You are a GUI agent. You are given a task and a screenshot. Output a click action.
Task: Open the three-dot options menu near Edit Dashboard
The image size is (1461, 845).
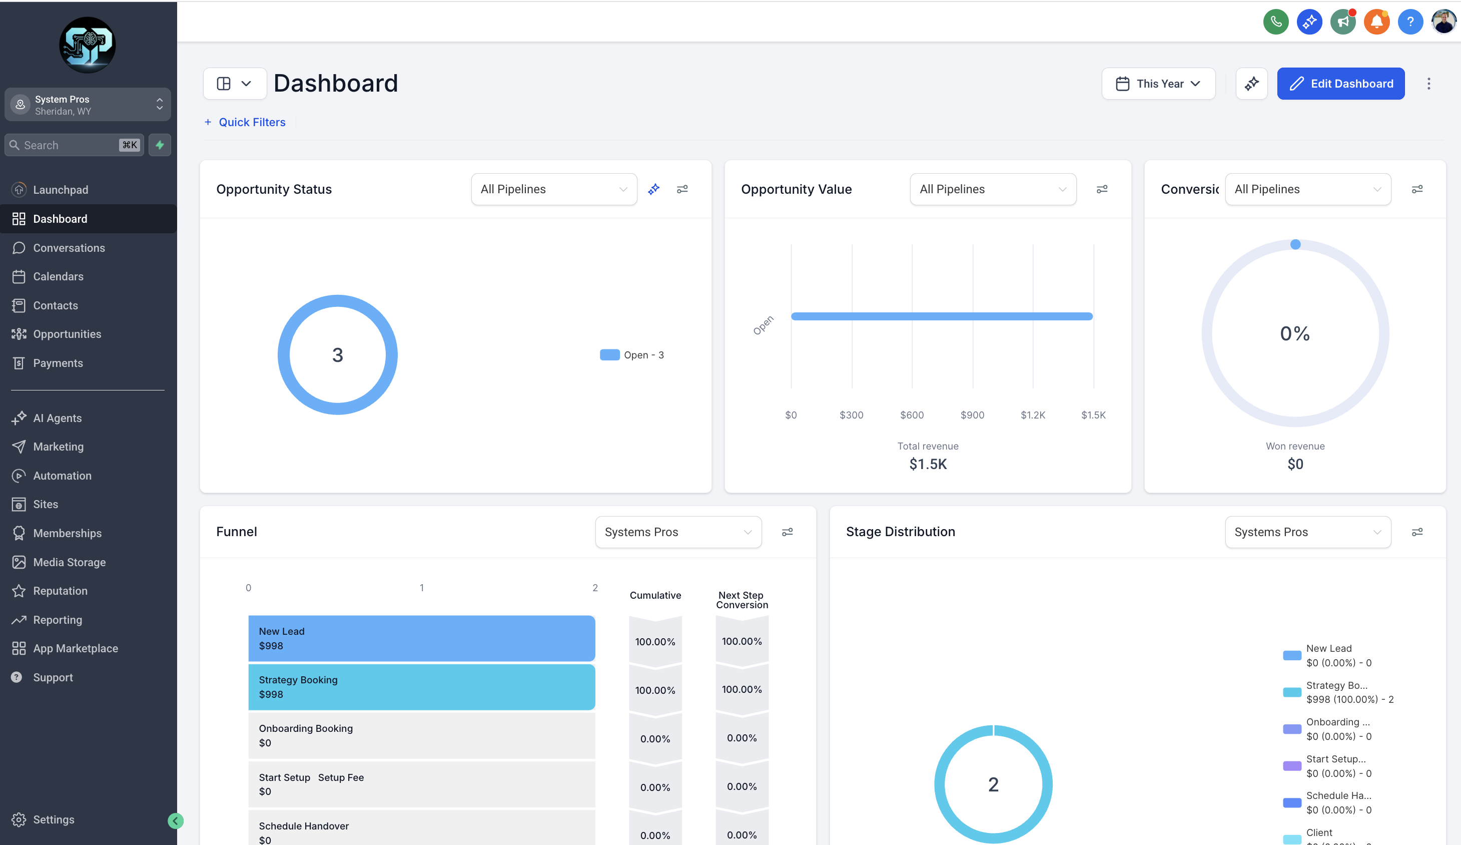1429,84
